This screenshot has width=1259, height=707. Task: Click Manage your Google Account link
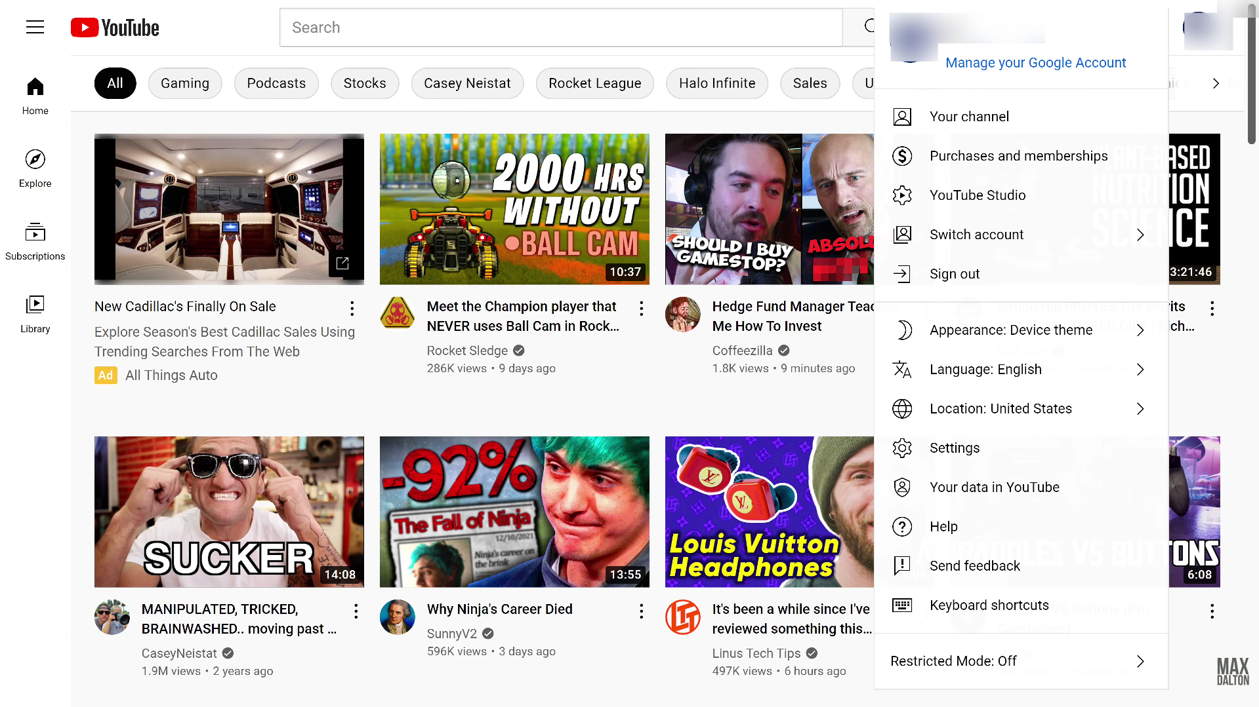tap(1035, 63)
